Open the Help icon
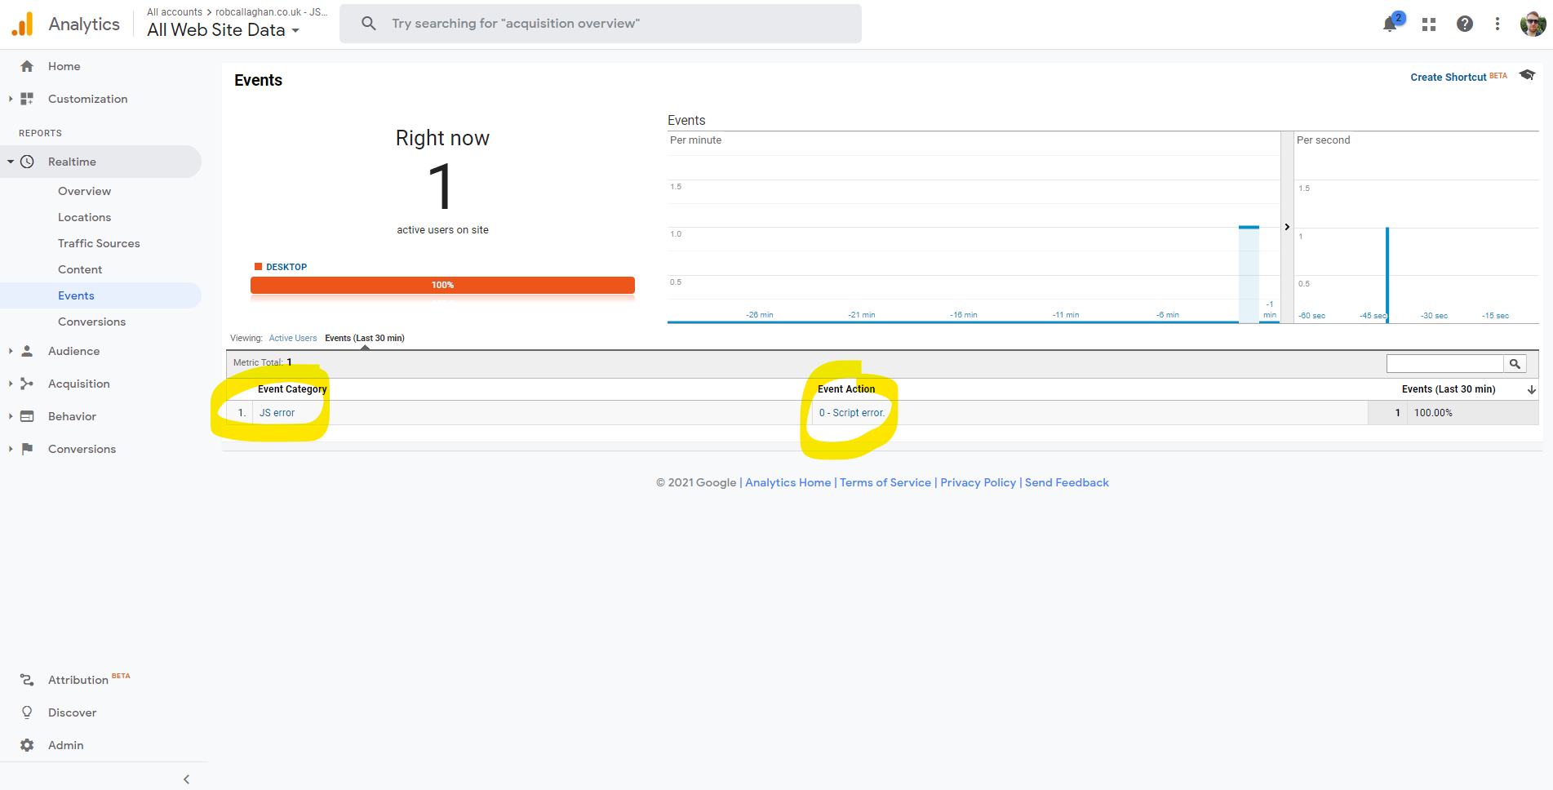Viewport: 1553px width, 790px height. (x=1465, y=24)
